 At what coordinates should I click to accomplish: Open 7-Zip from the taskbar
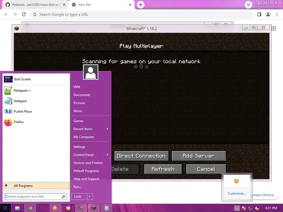click(x=81, y=208)
